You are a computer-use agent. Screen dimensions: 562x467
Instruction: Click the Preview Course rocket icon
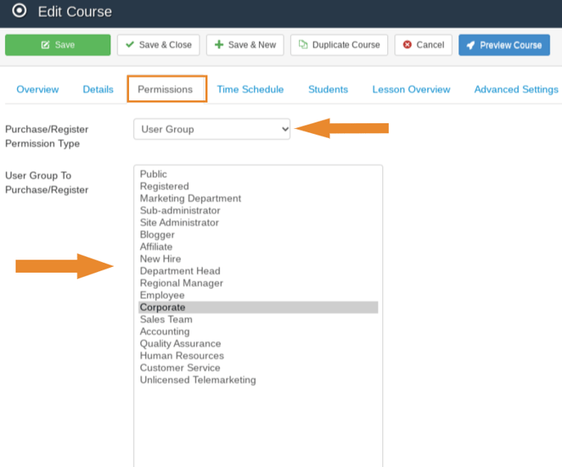(x=471, y=45)
